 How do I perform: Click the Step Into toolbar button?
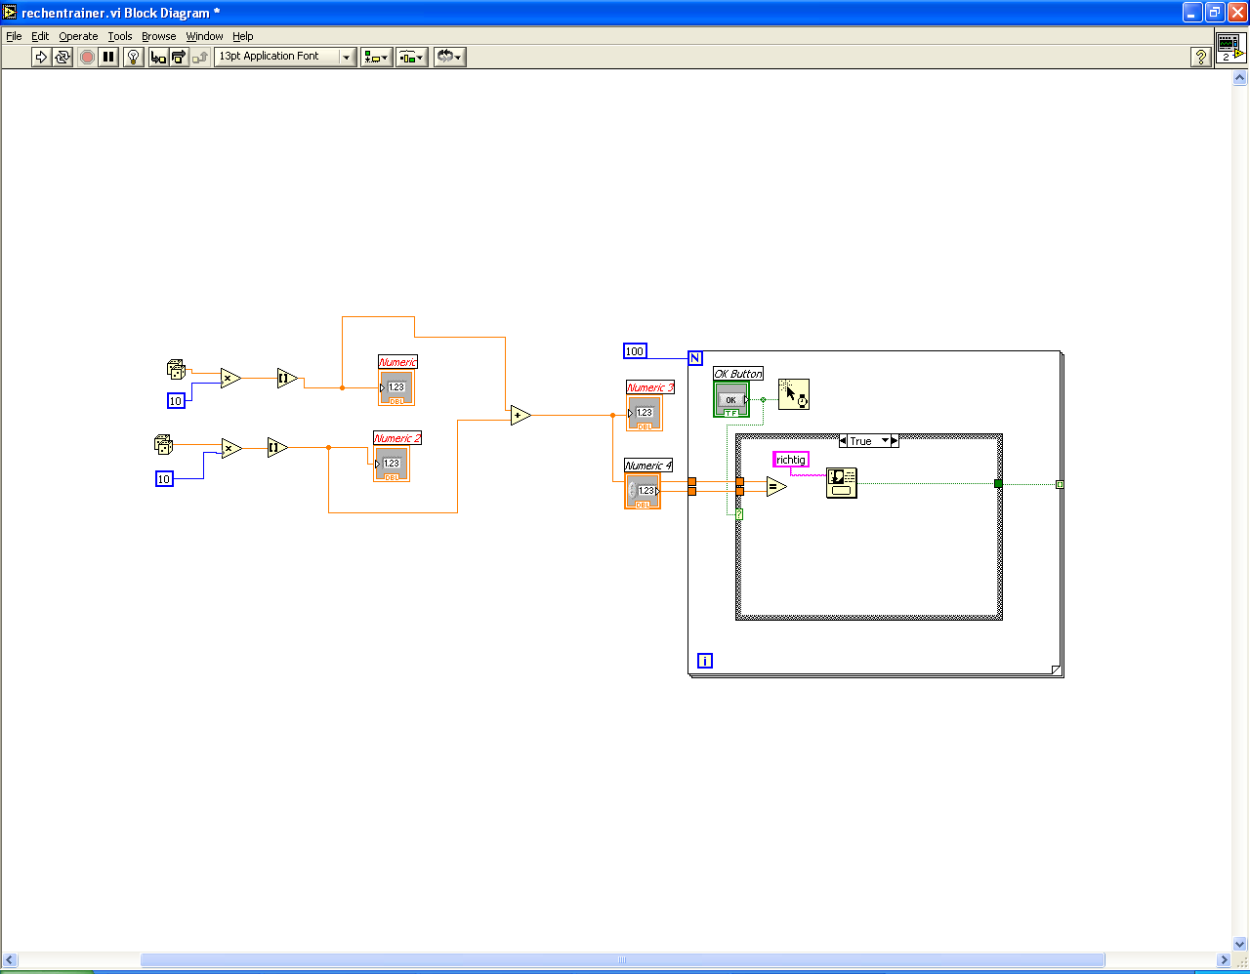[x=158, y=57]
